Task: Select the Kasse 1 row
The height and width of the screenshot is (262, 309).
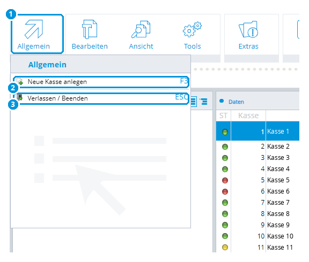Action: tap(257, 131)
